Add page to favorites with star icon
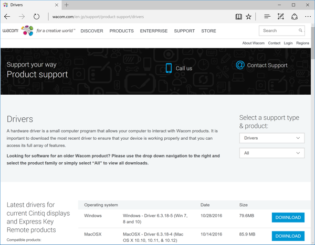315x245 pixels. 248,17
